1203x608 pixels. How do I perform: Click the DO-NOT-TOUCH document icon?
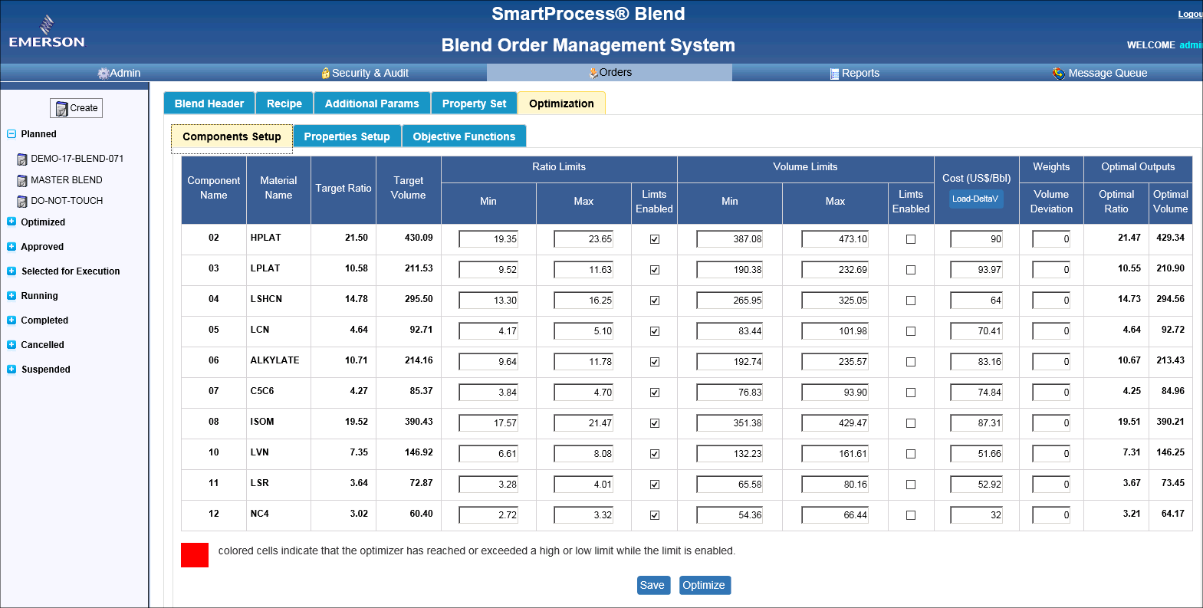pyautogui.click(x=22, y=202)
